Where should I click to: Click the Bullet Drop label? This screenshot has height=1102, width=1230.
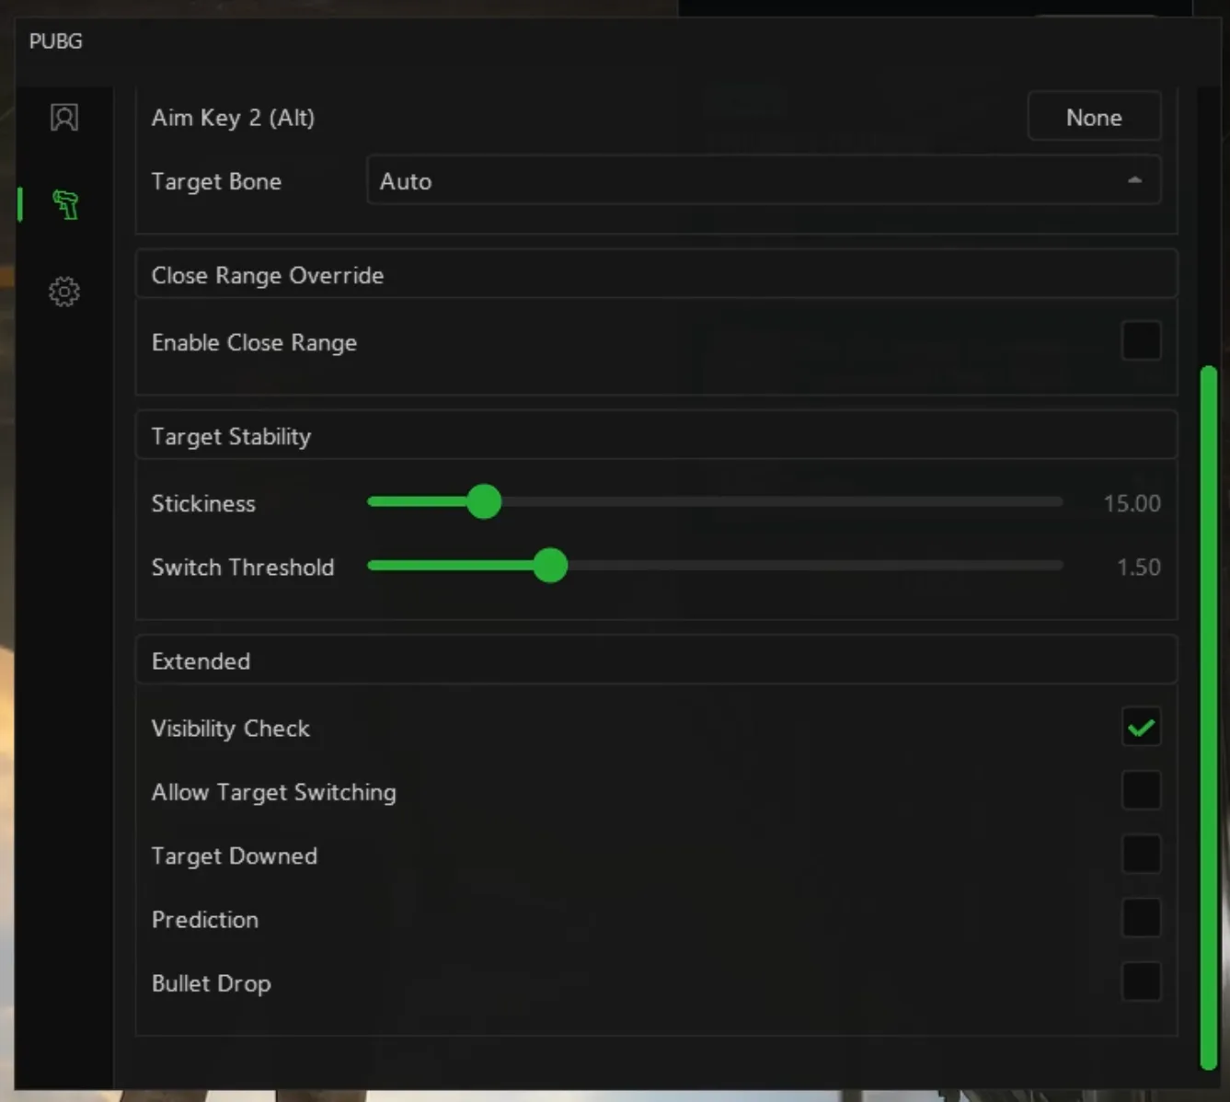point(212,983)
